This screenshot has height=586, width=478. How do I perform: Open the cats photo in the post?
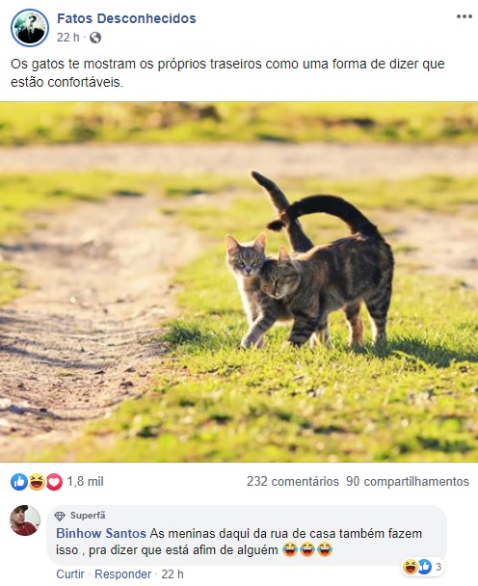click(239, 282)
